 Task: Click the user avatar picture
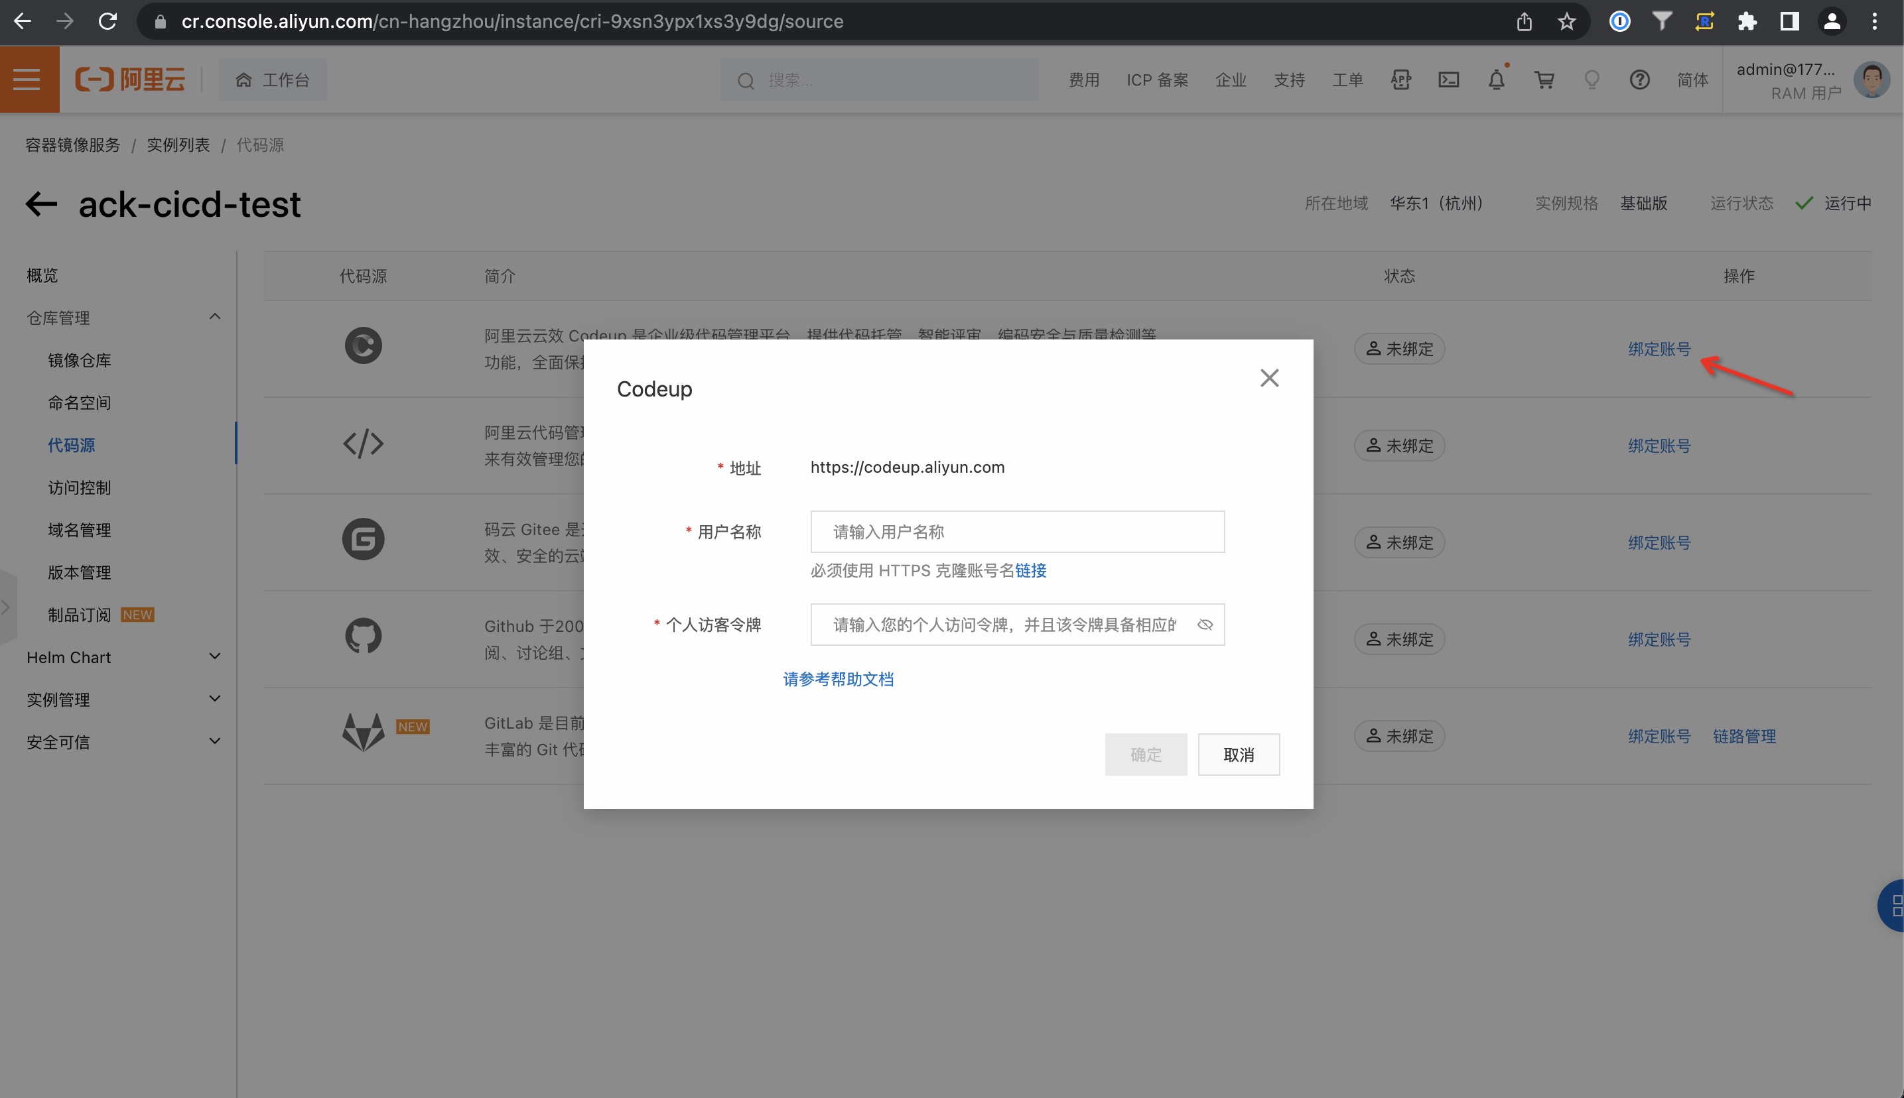1871,79
